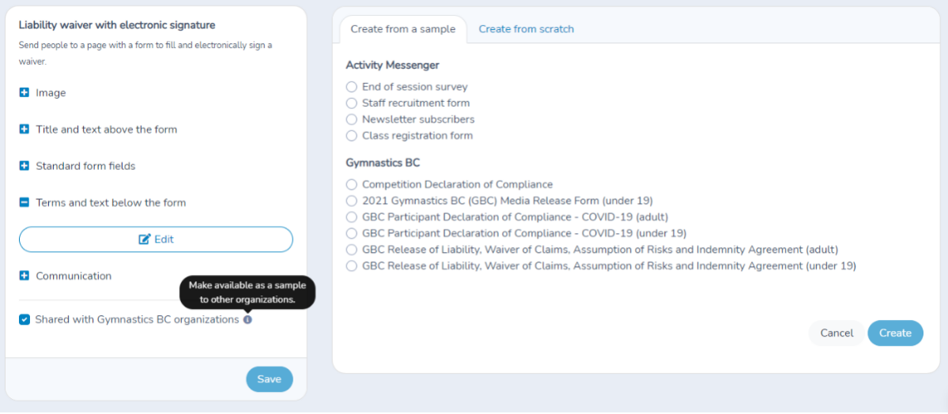Click the Create button
The width and height of the screenshot is (948, 414).
coord(895,333)
